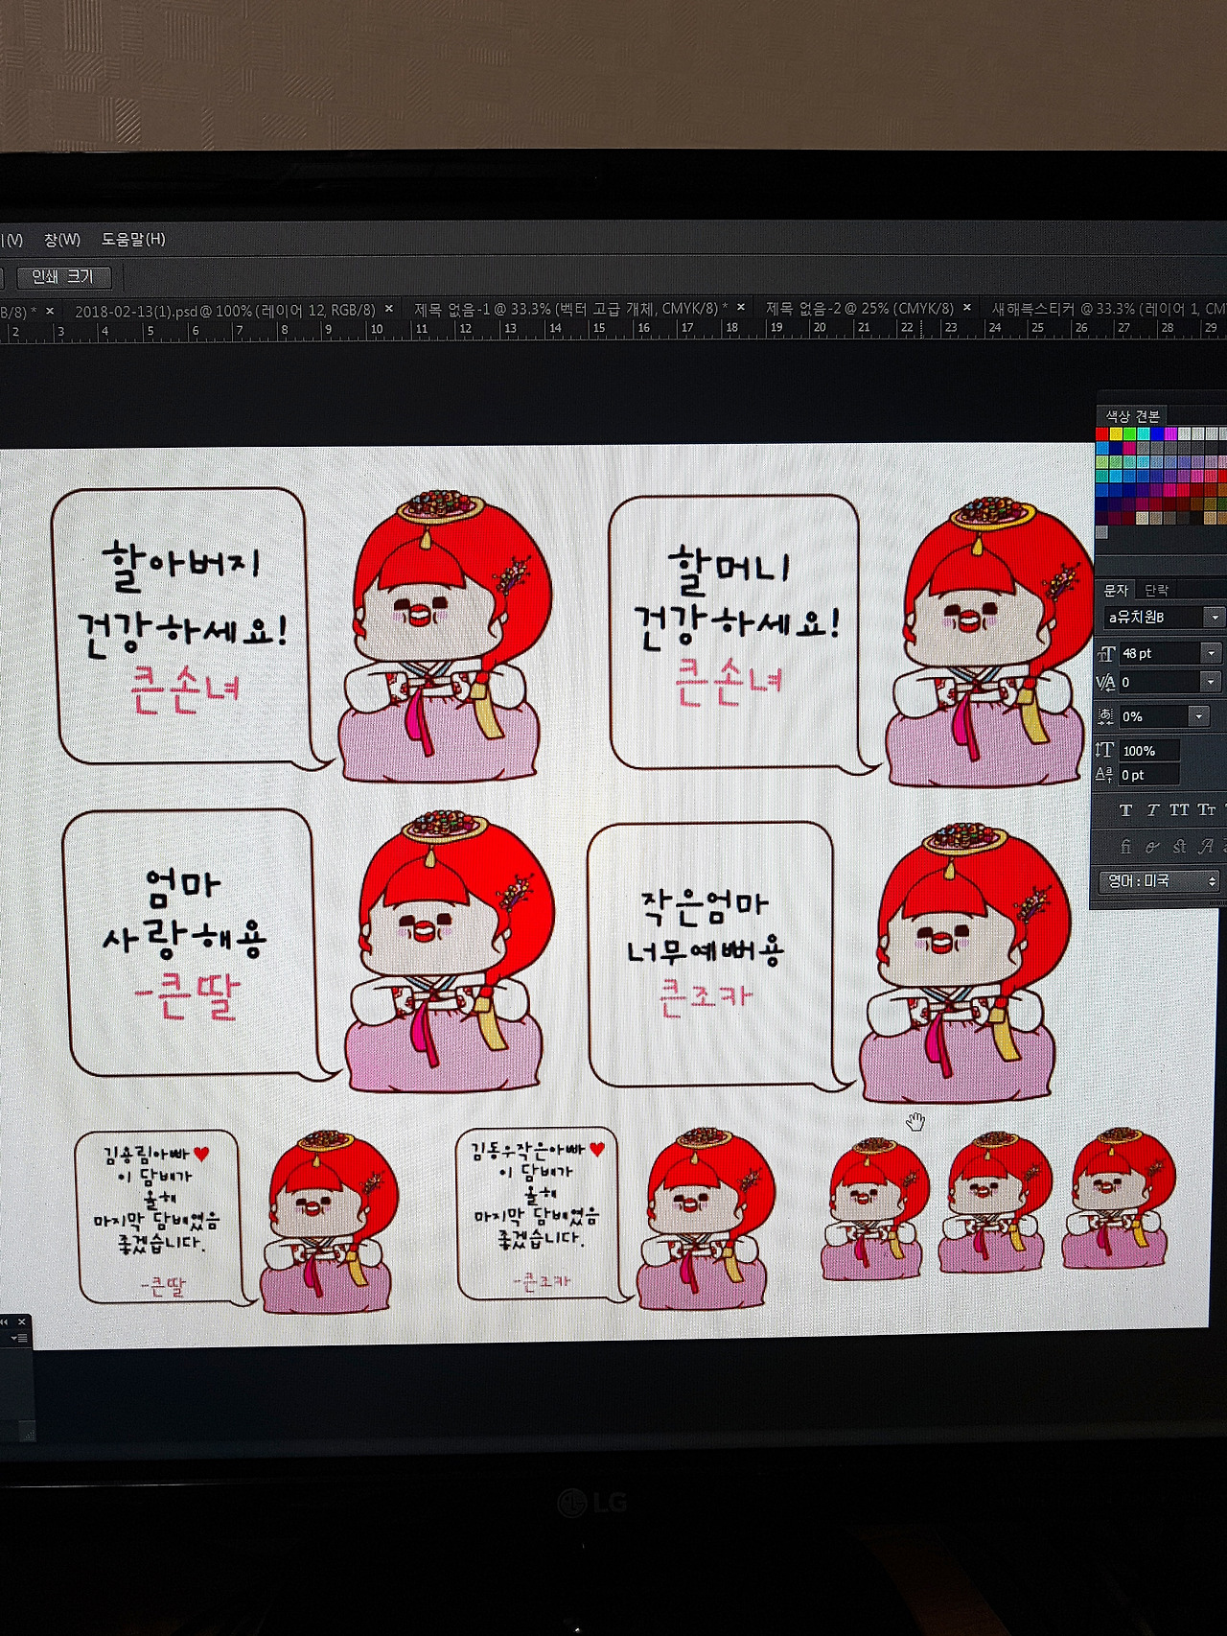Open the font size dropdown arrow
This screenshot has height=1636, width=1227.
[x=1212, y=654]
